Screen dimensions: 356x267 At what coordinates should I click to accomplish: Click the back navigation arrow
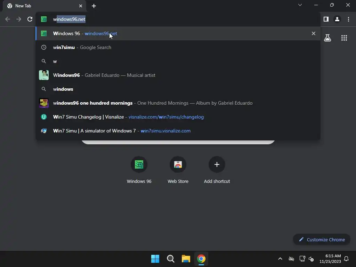pos(8,19)
